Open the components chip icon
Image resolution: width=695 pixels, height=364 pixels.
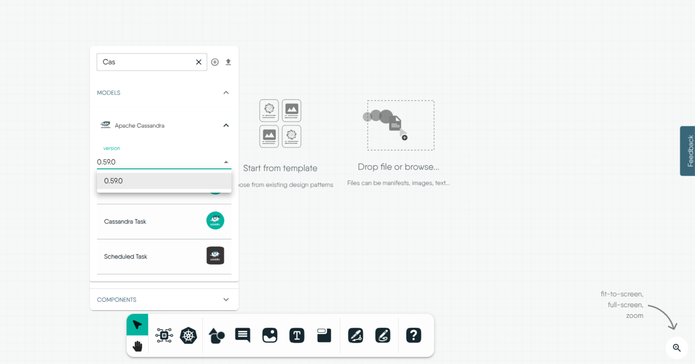pos(164,335)
